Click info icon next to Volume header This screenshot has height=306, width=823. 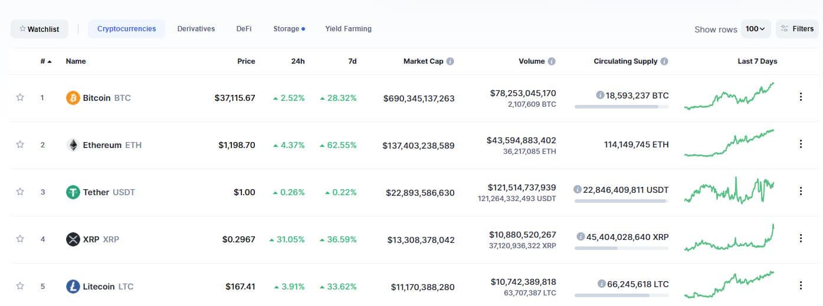point(552,61)
